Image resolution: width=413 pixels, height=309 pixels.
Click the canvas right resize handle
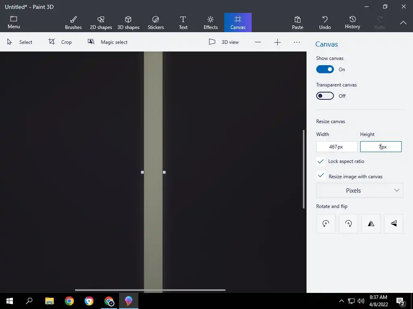pyautogui.click(x=164, y=172)
